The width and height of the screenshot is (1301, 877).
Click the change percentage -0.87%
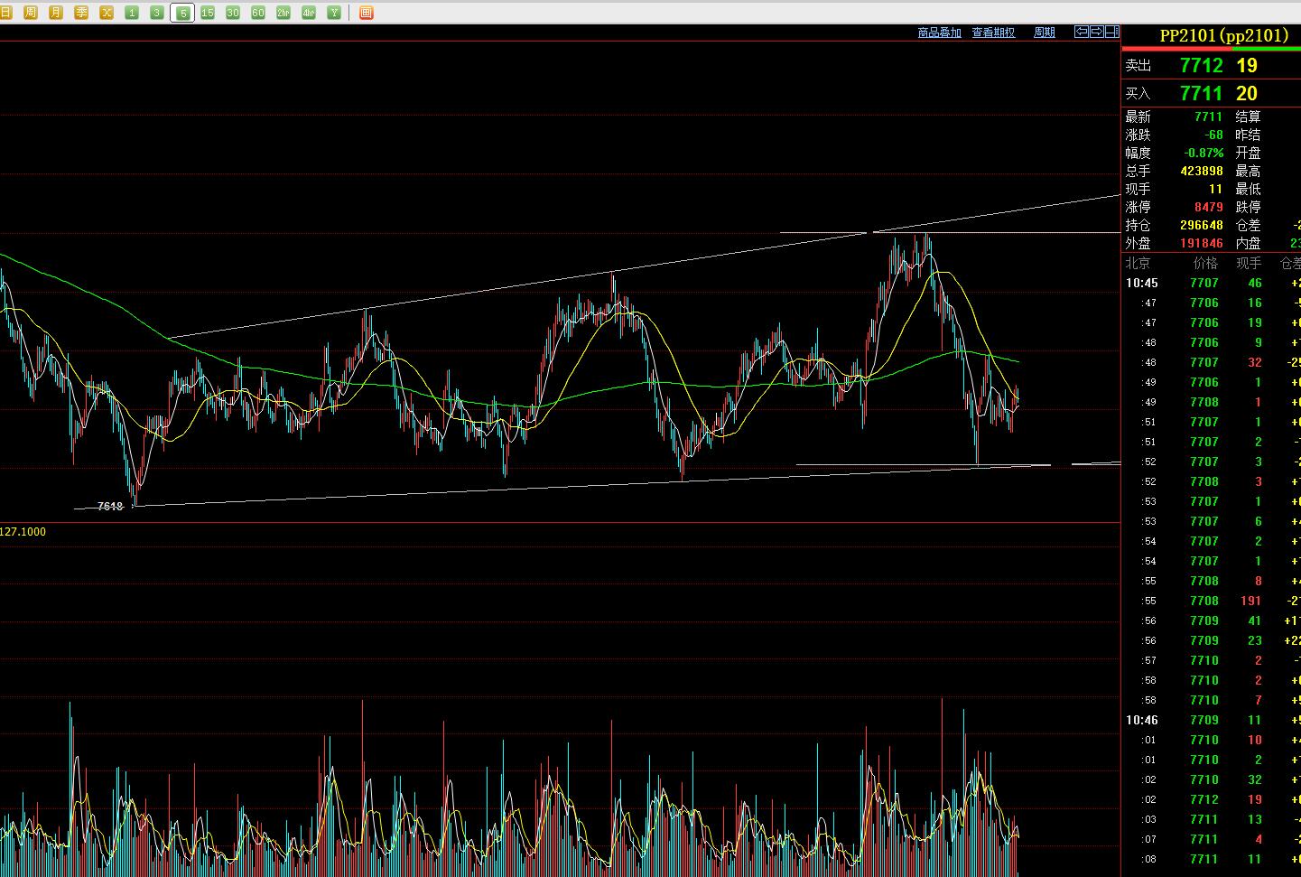click(1204, 153)
